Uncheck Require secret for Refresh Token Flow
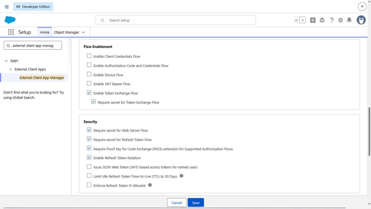 pyautogui.click(x=89, y=139)
